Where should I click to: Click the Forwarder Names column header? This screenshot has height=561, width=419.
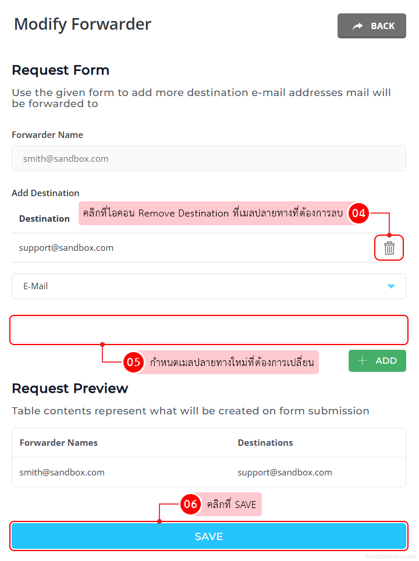click(x=59, y=443)
